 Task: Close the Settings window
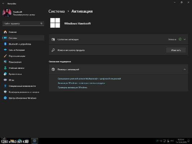(188, 2)
